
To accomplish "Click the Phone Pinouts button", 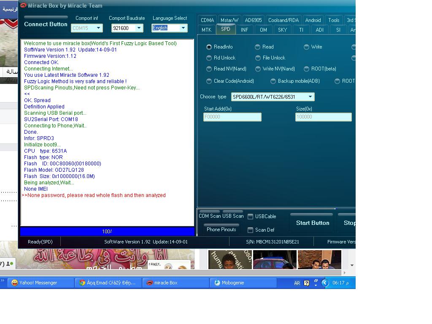I will pos(221,229).
